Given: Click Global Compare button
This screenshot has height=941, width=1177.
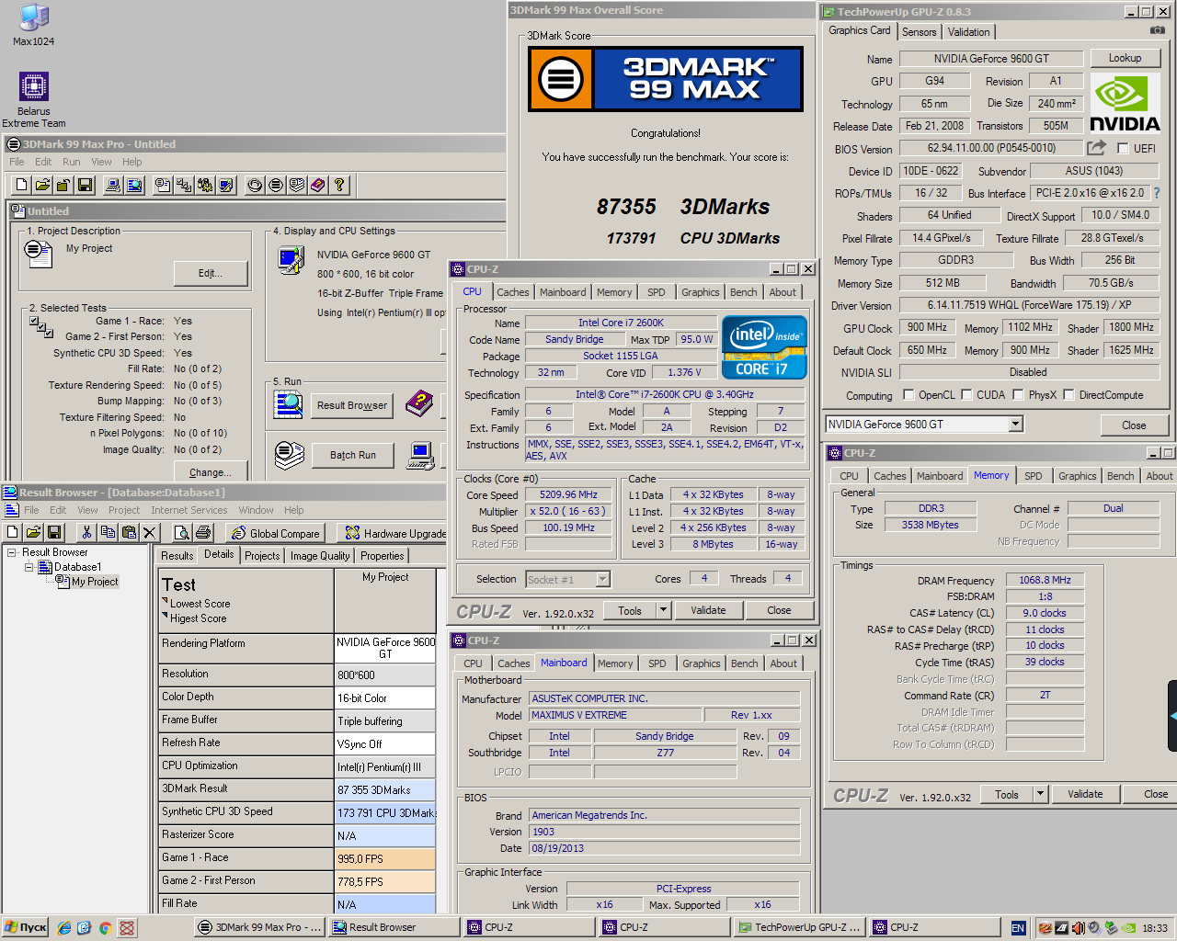Looking at the screenshot, I should click(x=275, y=533).
